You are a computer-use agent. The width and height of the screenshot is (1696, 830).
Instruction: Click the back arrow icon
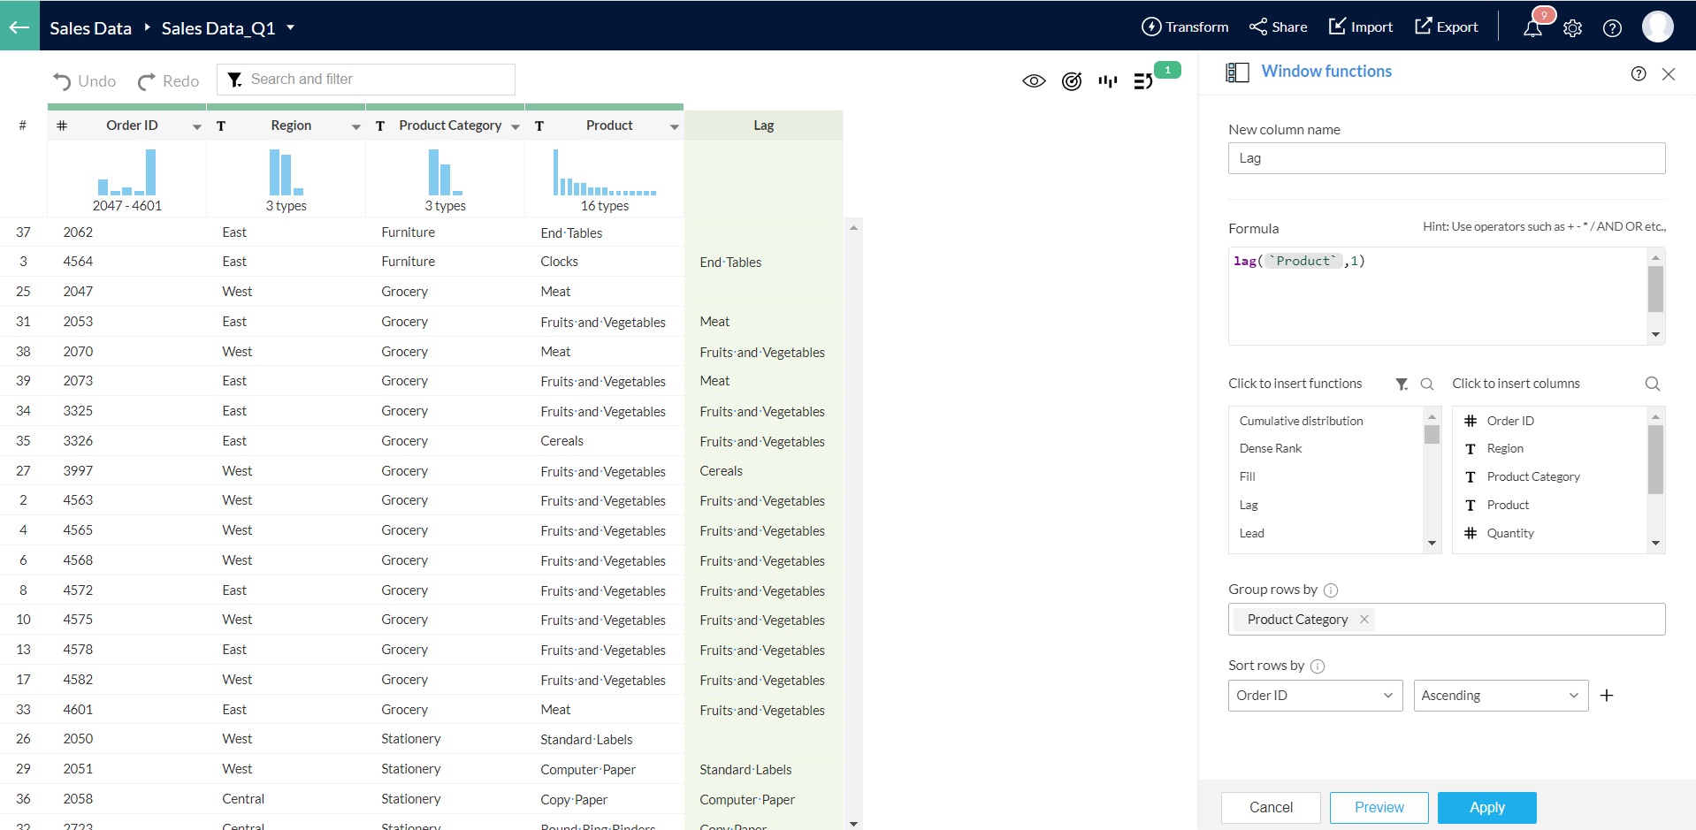pyautogui.click(x=19, y=27)
